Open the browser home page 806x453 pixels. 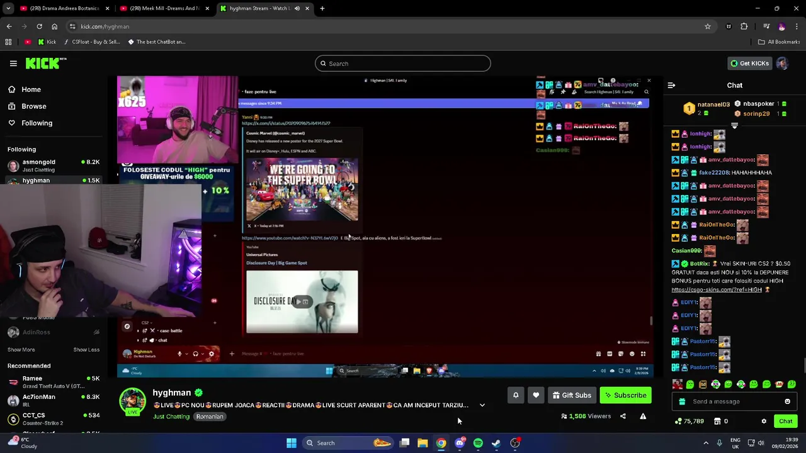pyautogui.click(x=54, y=26)
